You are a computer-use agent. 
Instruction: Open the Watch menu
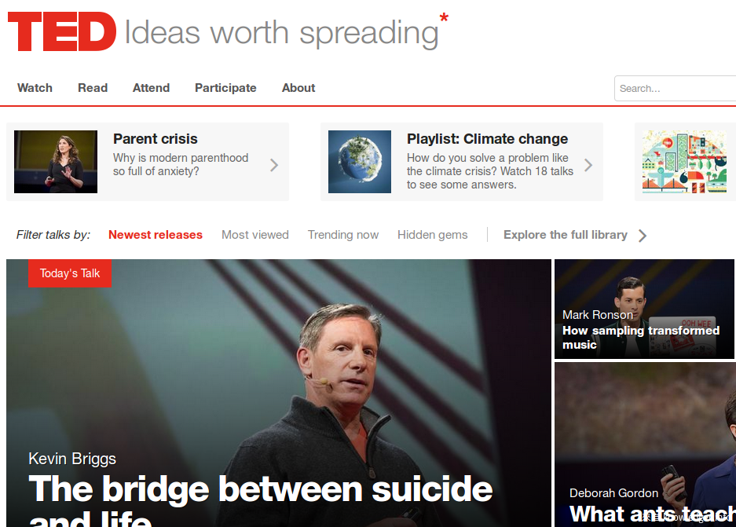[35, 88]
